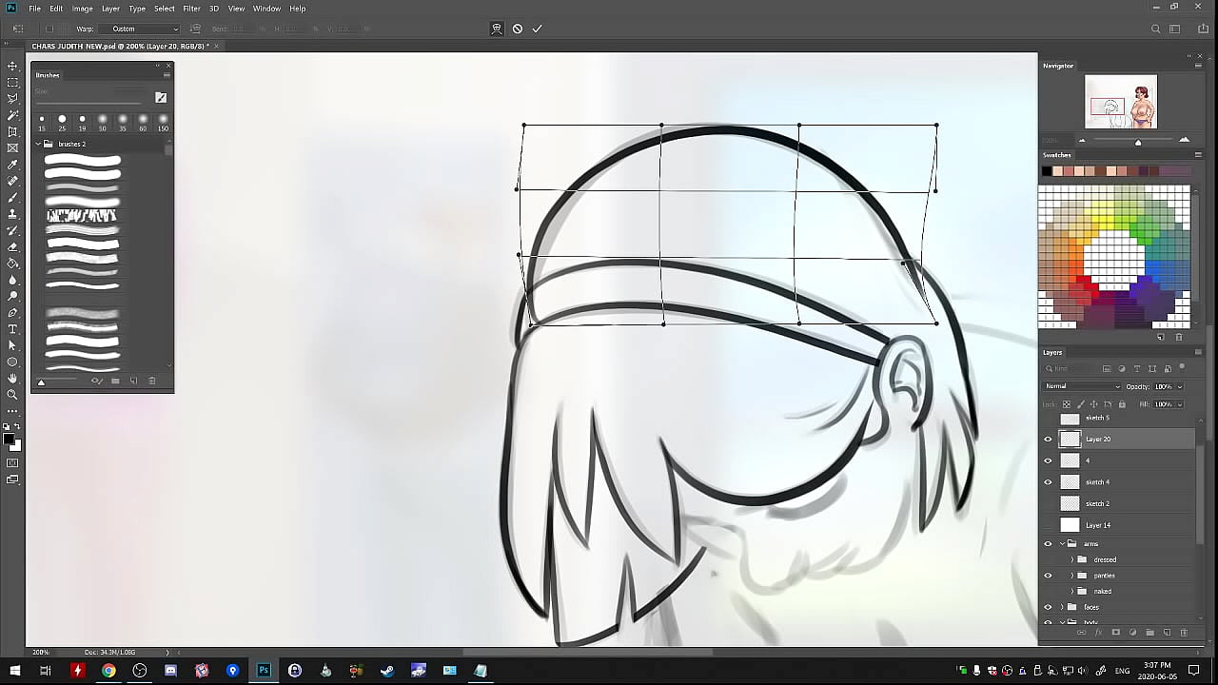This screenshot has height=685, width=1218.
Task: Activate the Zoom tool
Action: point(12,395)
